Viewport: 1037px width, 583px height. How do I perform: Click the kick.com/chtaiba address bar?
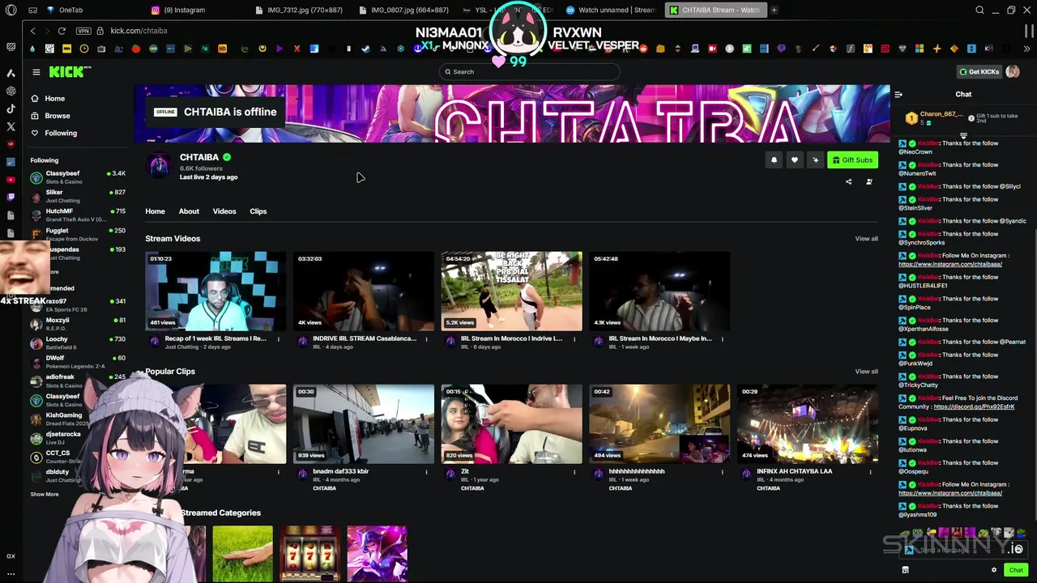(139, 31)
